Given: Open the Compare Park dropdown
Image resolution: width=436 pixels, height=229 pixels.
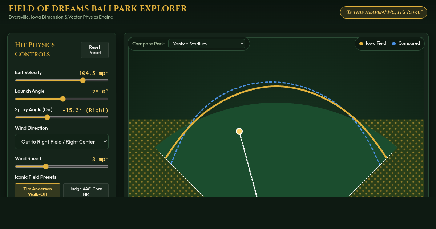Looking at the screenshot, I should (x=207, y=44).
